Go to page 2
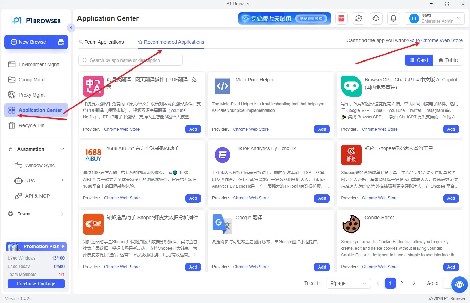Image resolution: width=470 pixels, height=303 pixels. pos(402,283)
